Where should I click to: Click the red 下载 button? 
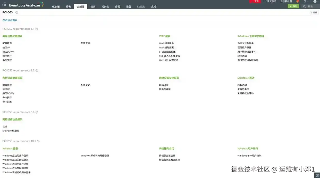[x=255, y=1]
